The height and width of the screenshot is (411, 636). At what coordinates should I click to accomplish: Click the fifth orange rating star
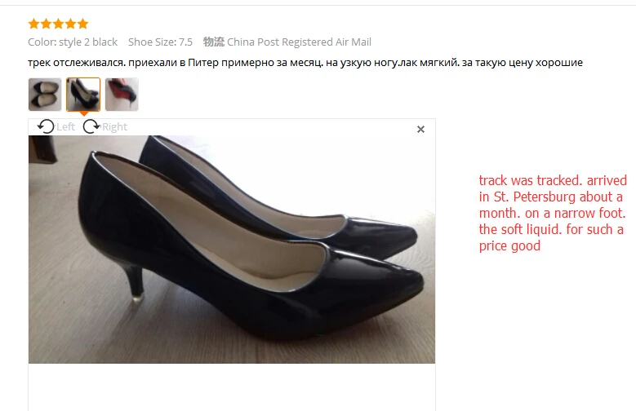[x=82, y=24]
